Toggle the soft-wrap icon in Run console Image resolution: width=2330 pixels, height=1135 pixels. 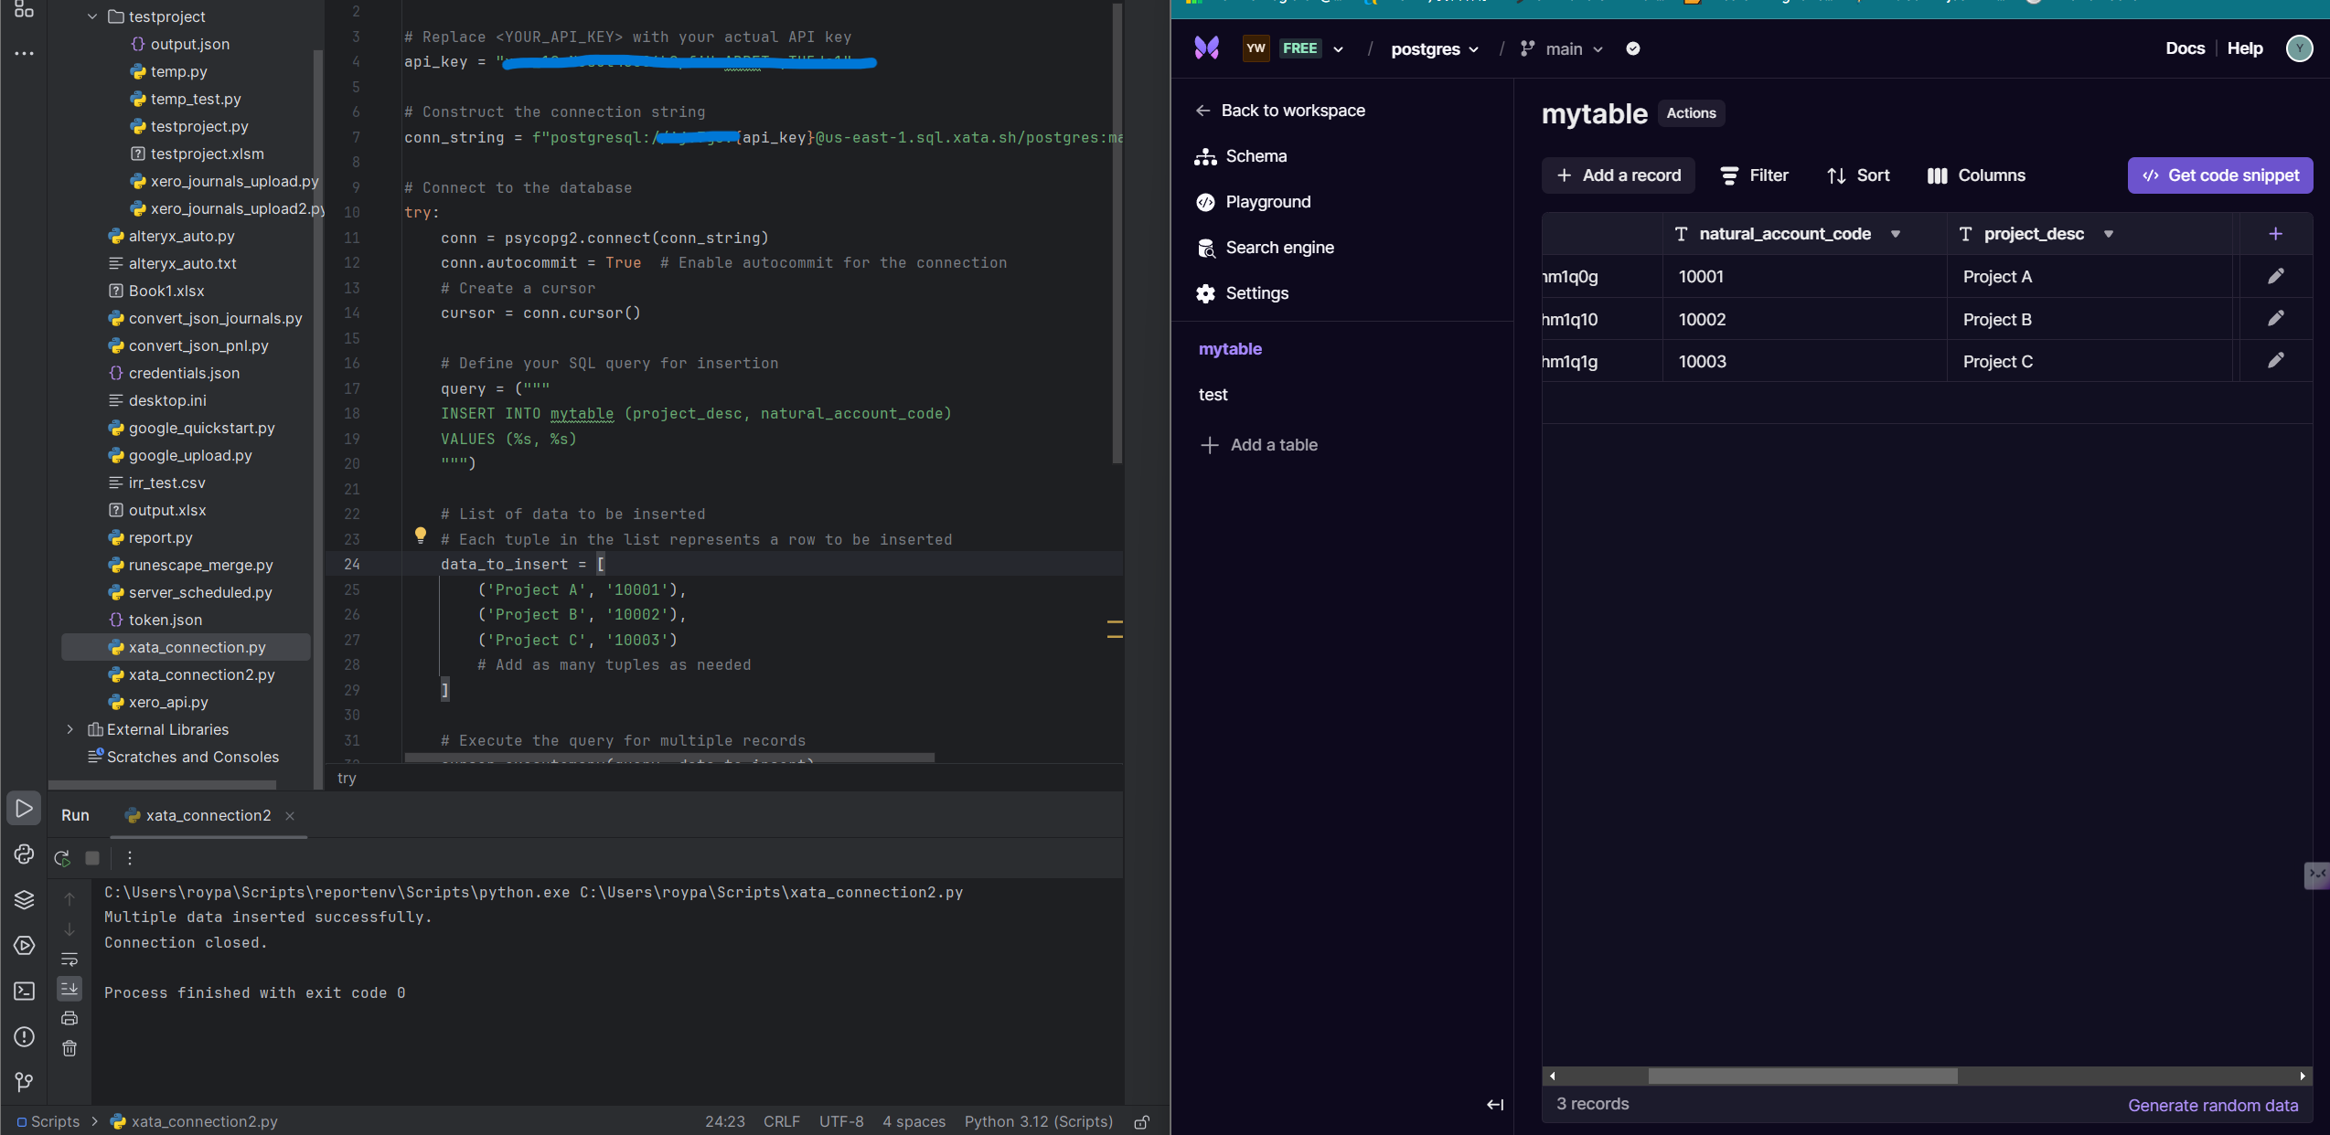69,960
